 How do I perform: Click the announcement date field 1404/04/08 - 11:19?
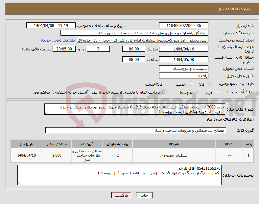(51, 25)
